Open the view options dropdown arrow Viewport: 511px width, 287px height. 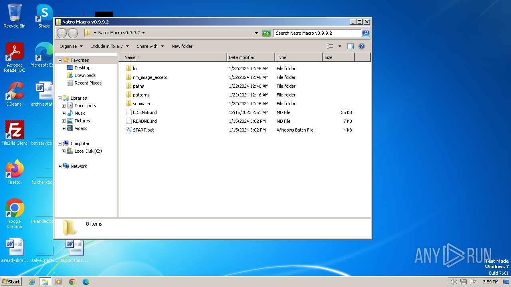pos(340,46)
